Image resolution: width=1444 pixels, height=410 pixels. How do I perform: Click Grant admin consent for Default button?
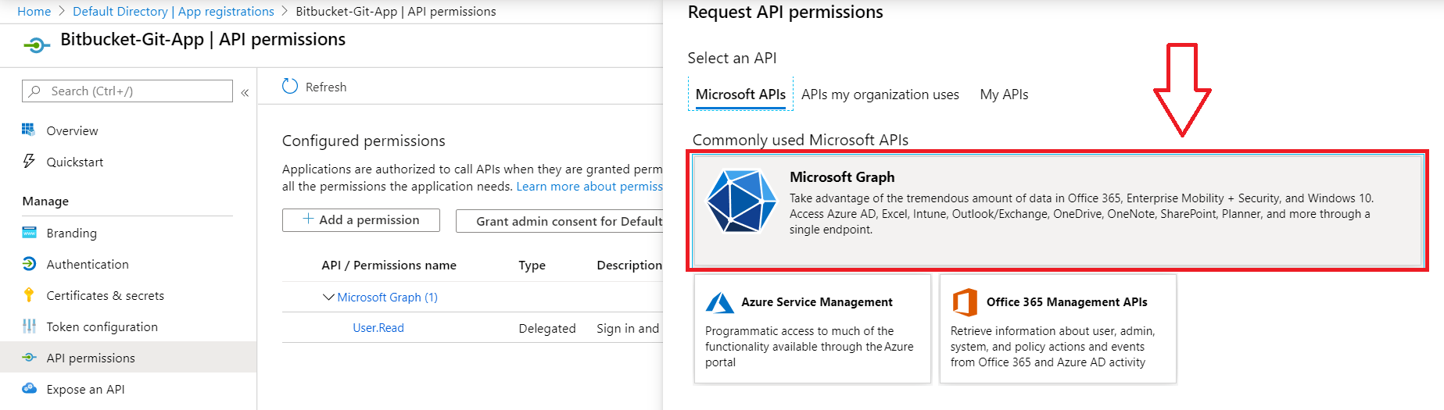click(559, 221)
